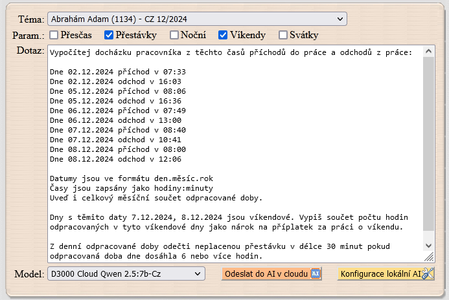Click the line 'Dne 06.12.2024 odchod v 13:00'
The height and width of the screenshot is (300, 449).
(115, 120)
